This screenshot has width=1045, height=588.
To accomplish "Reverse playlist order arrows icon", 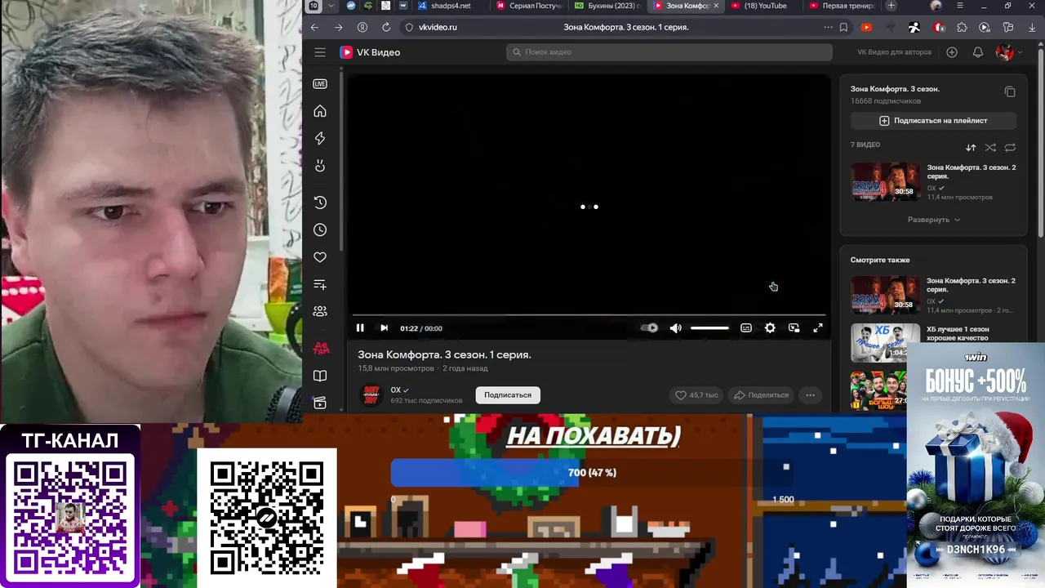I will (971, 148).
